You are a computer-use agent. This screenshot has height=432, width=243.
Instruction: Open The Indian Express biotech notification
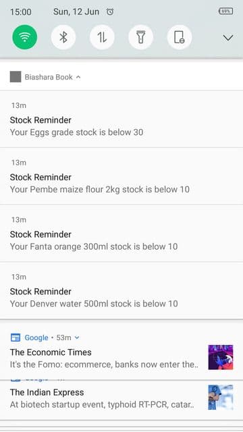(x=122, y=400)
